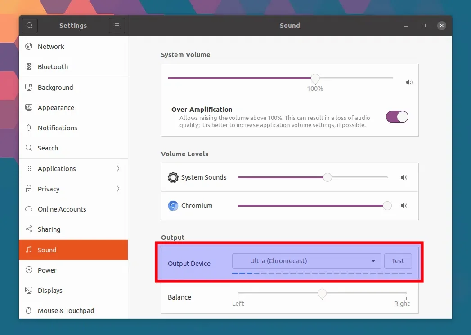Mute Chromium with its speaker icon

point(404,205)
